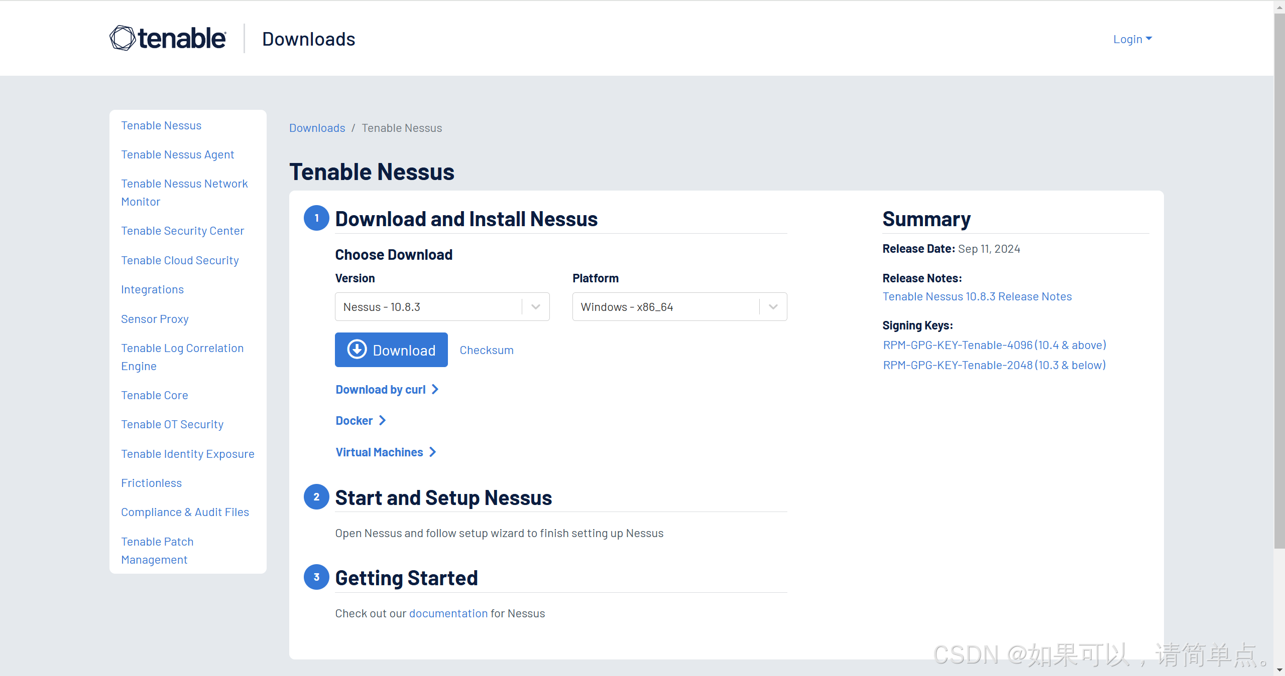The width and height of the screenshot is (1285, 676).
Task: Open Tenable Nessus 10.8.3 Release Notes
Action: (977, 296)
